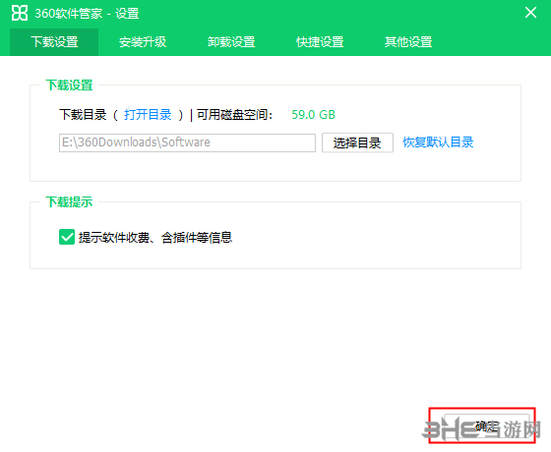Image resolution: width=551 pixels, height=452 pixels.
Task: Show the 其他设置 tab
Action: point(408,42)
